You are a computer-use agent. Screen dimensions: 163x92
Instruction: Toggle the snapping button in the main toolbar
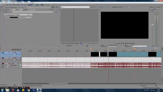click(29, 5)
